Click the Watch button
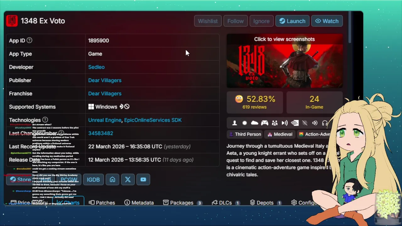This screenshot has height=226, width=402. tap(327, 21)
